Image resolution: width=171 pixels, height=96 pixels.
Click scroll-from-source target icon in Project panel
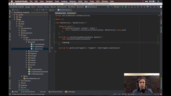pos(37,10)
